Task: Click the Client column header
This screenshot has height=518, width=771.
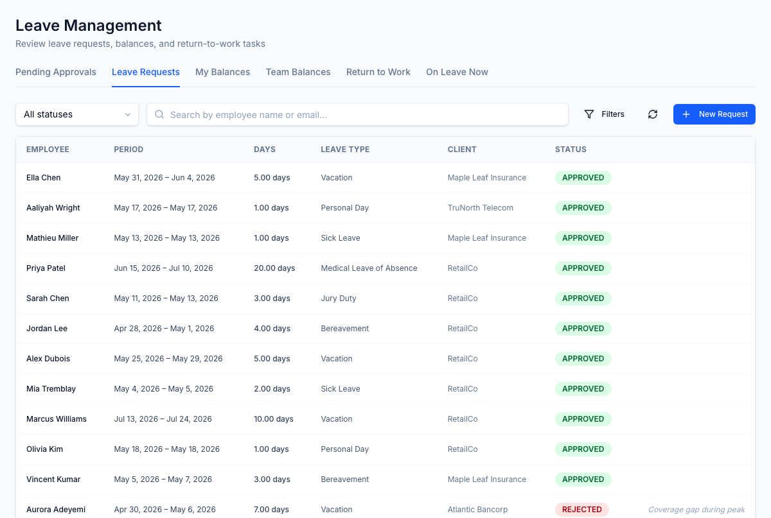Action: pos(462,150)
